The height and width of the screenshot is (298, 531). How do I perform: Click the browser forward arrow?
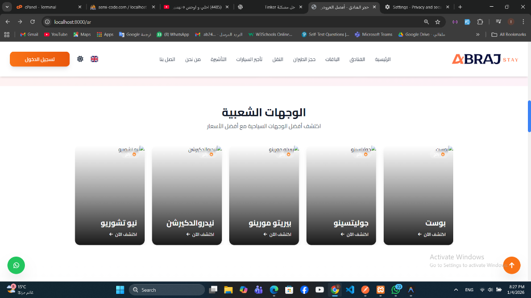tap(20, 22)
